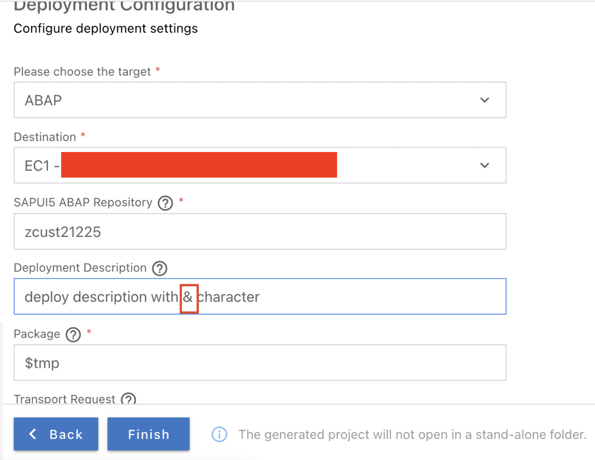Open help for Transport Request field
The width and height of the screenshot is (595, 460).
tap(129, 399)
